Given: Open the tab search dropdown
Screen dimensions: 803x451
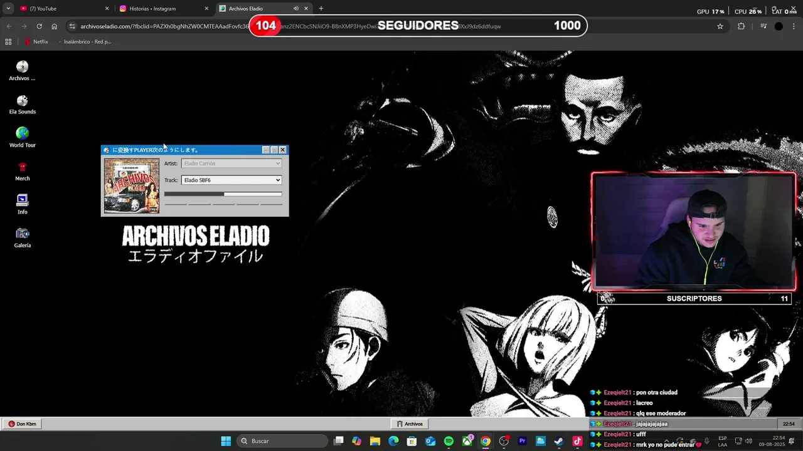Looking at the screenshot, I should click(8, 9).
